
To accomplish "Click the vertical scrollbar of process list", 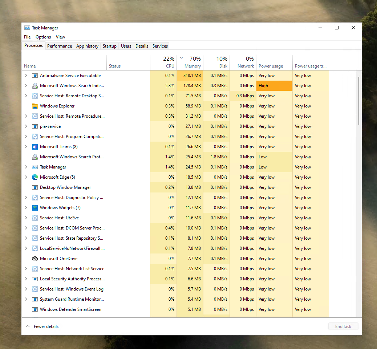I will point(359,101).
